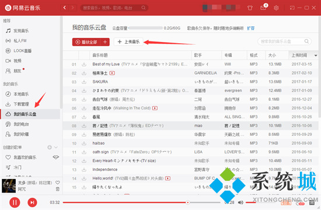Download song 11 oath sign
This screenshot has height=210, width=321.
[84, 152]
